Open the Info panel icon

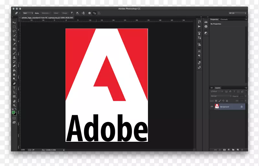(x=206, y=27)
